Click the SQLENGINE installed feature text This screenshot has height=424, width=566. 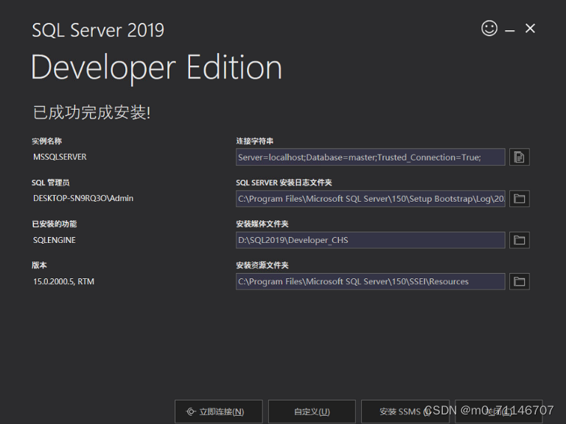[55, 240]
